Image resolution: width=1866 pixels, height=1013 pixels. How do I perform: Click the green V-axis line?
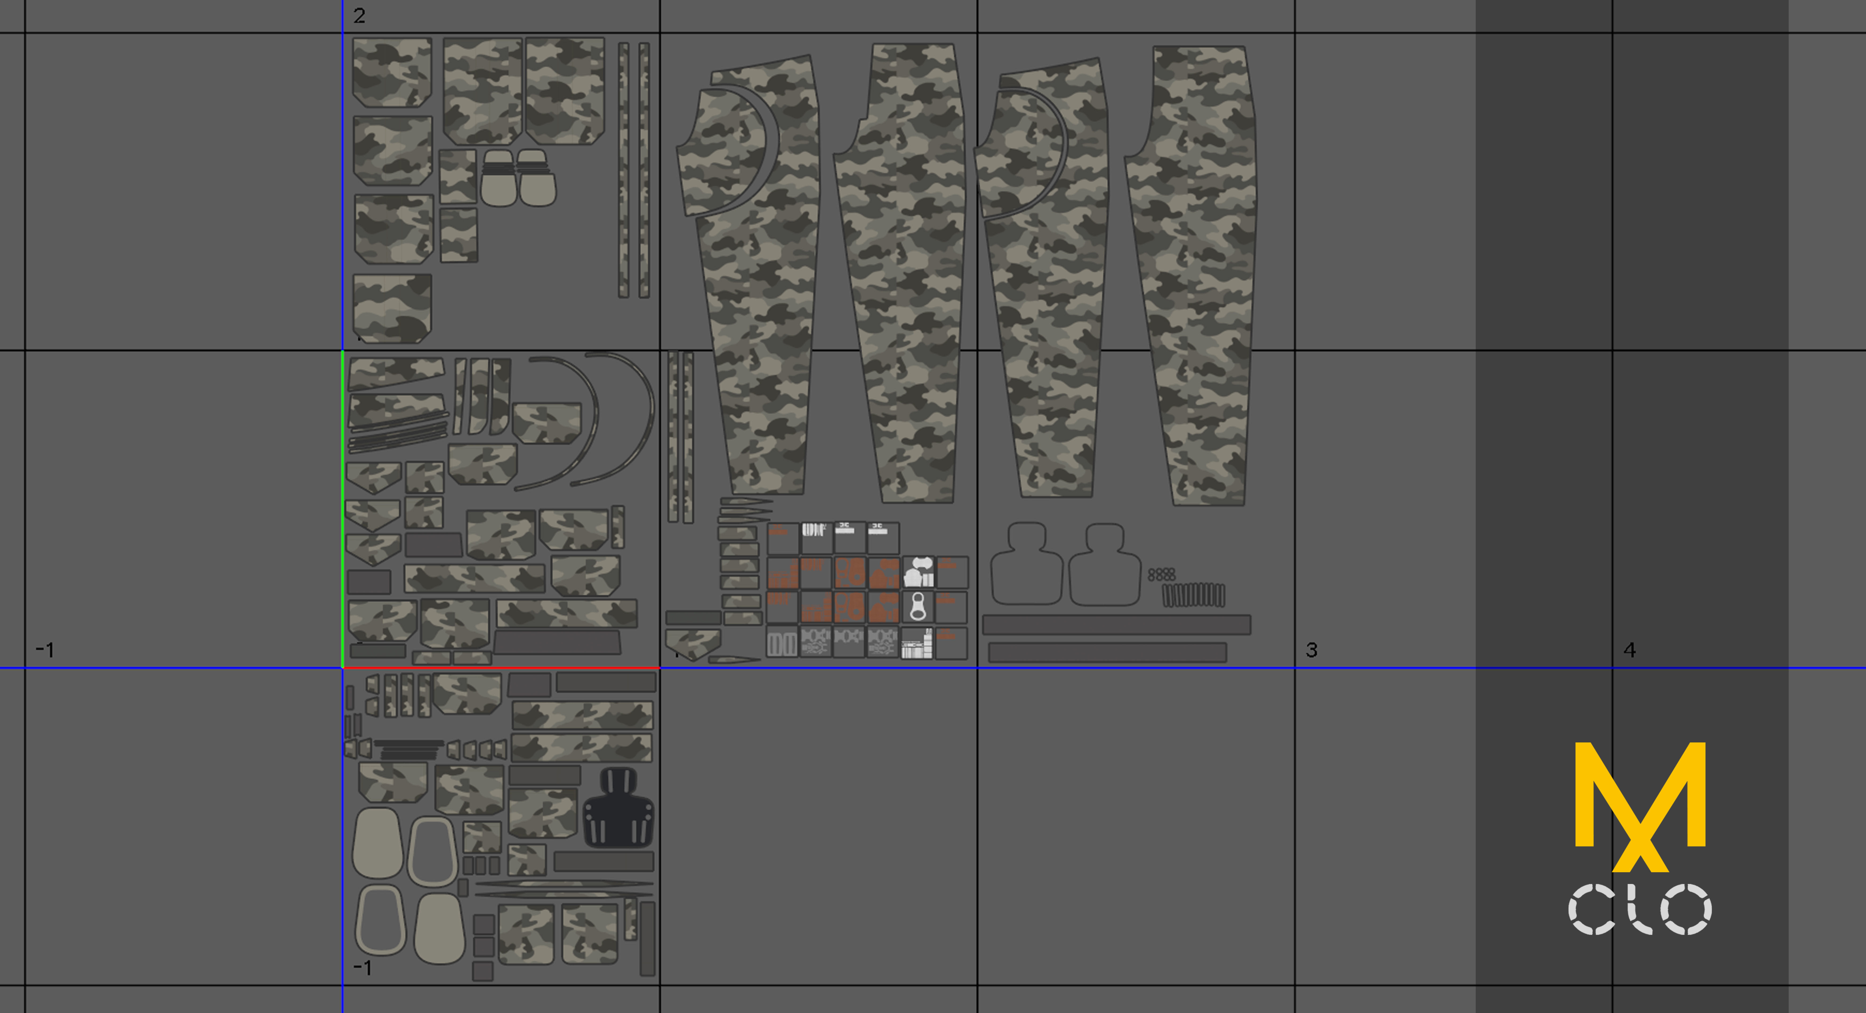(x=343, y=507)
